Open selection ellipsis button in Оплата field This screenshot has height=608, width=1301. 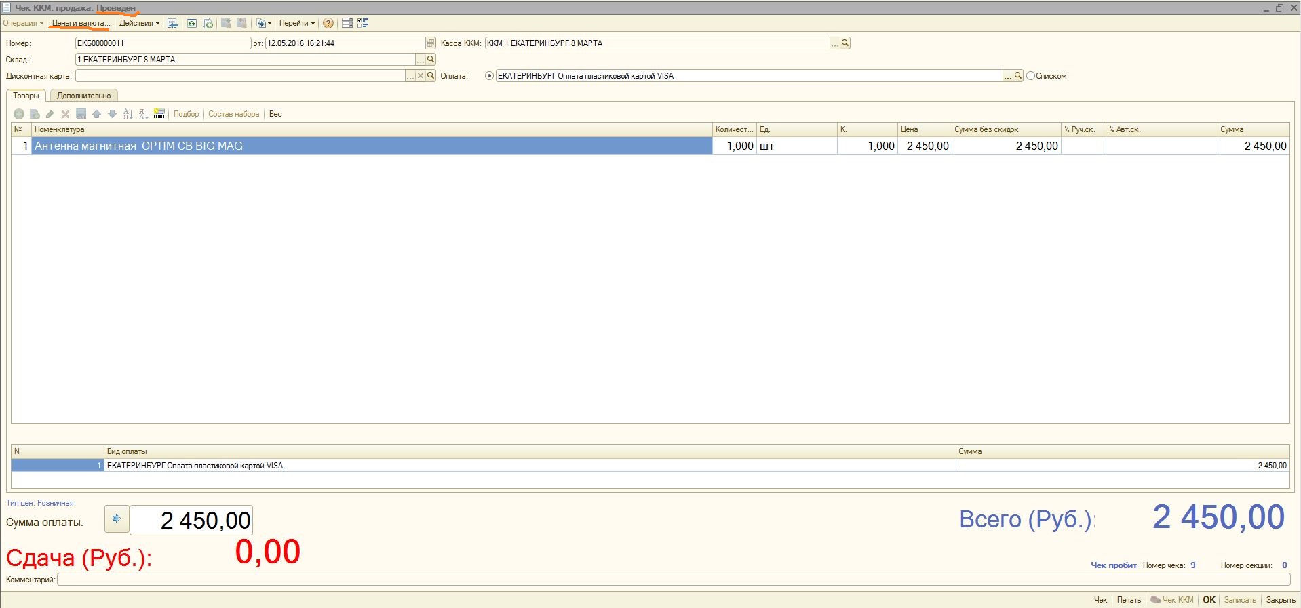point(1008,76)
